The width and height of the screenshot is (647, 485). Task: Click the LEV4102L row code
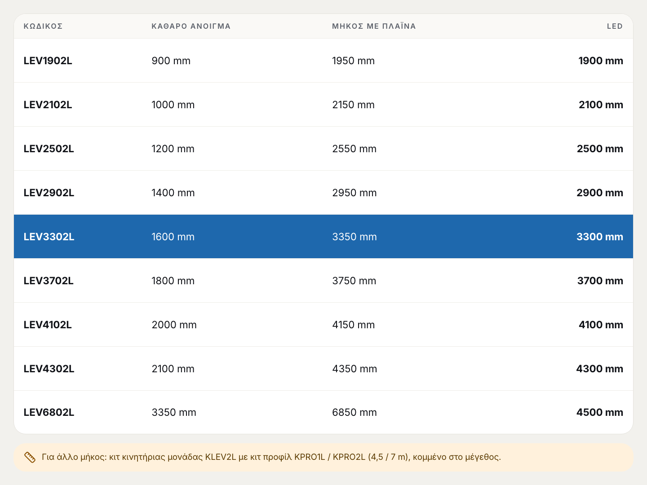(x=48, y=325)
